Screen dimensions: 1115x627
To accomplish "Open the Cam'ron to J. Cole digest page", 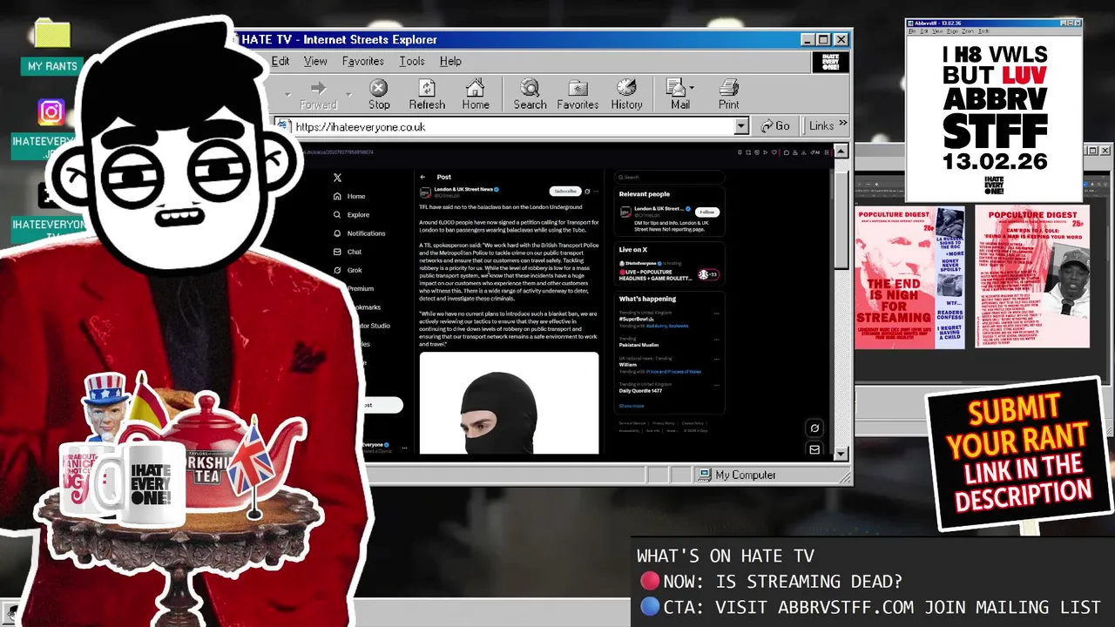I will pos(1032,277).
